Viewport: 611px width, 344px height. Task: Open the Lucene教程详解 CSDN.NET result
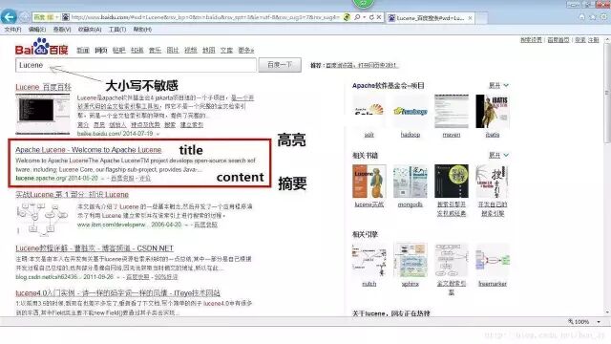pyautogui.click(x=95, y=248)
